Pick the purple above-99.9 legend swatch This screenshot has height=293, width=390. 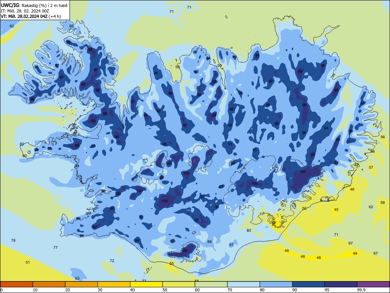tap(373, 284)
